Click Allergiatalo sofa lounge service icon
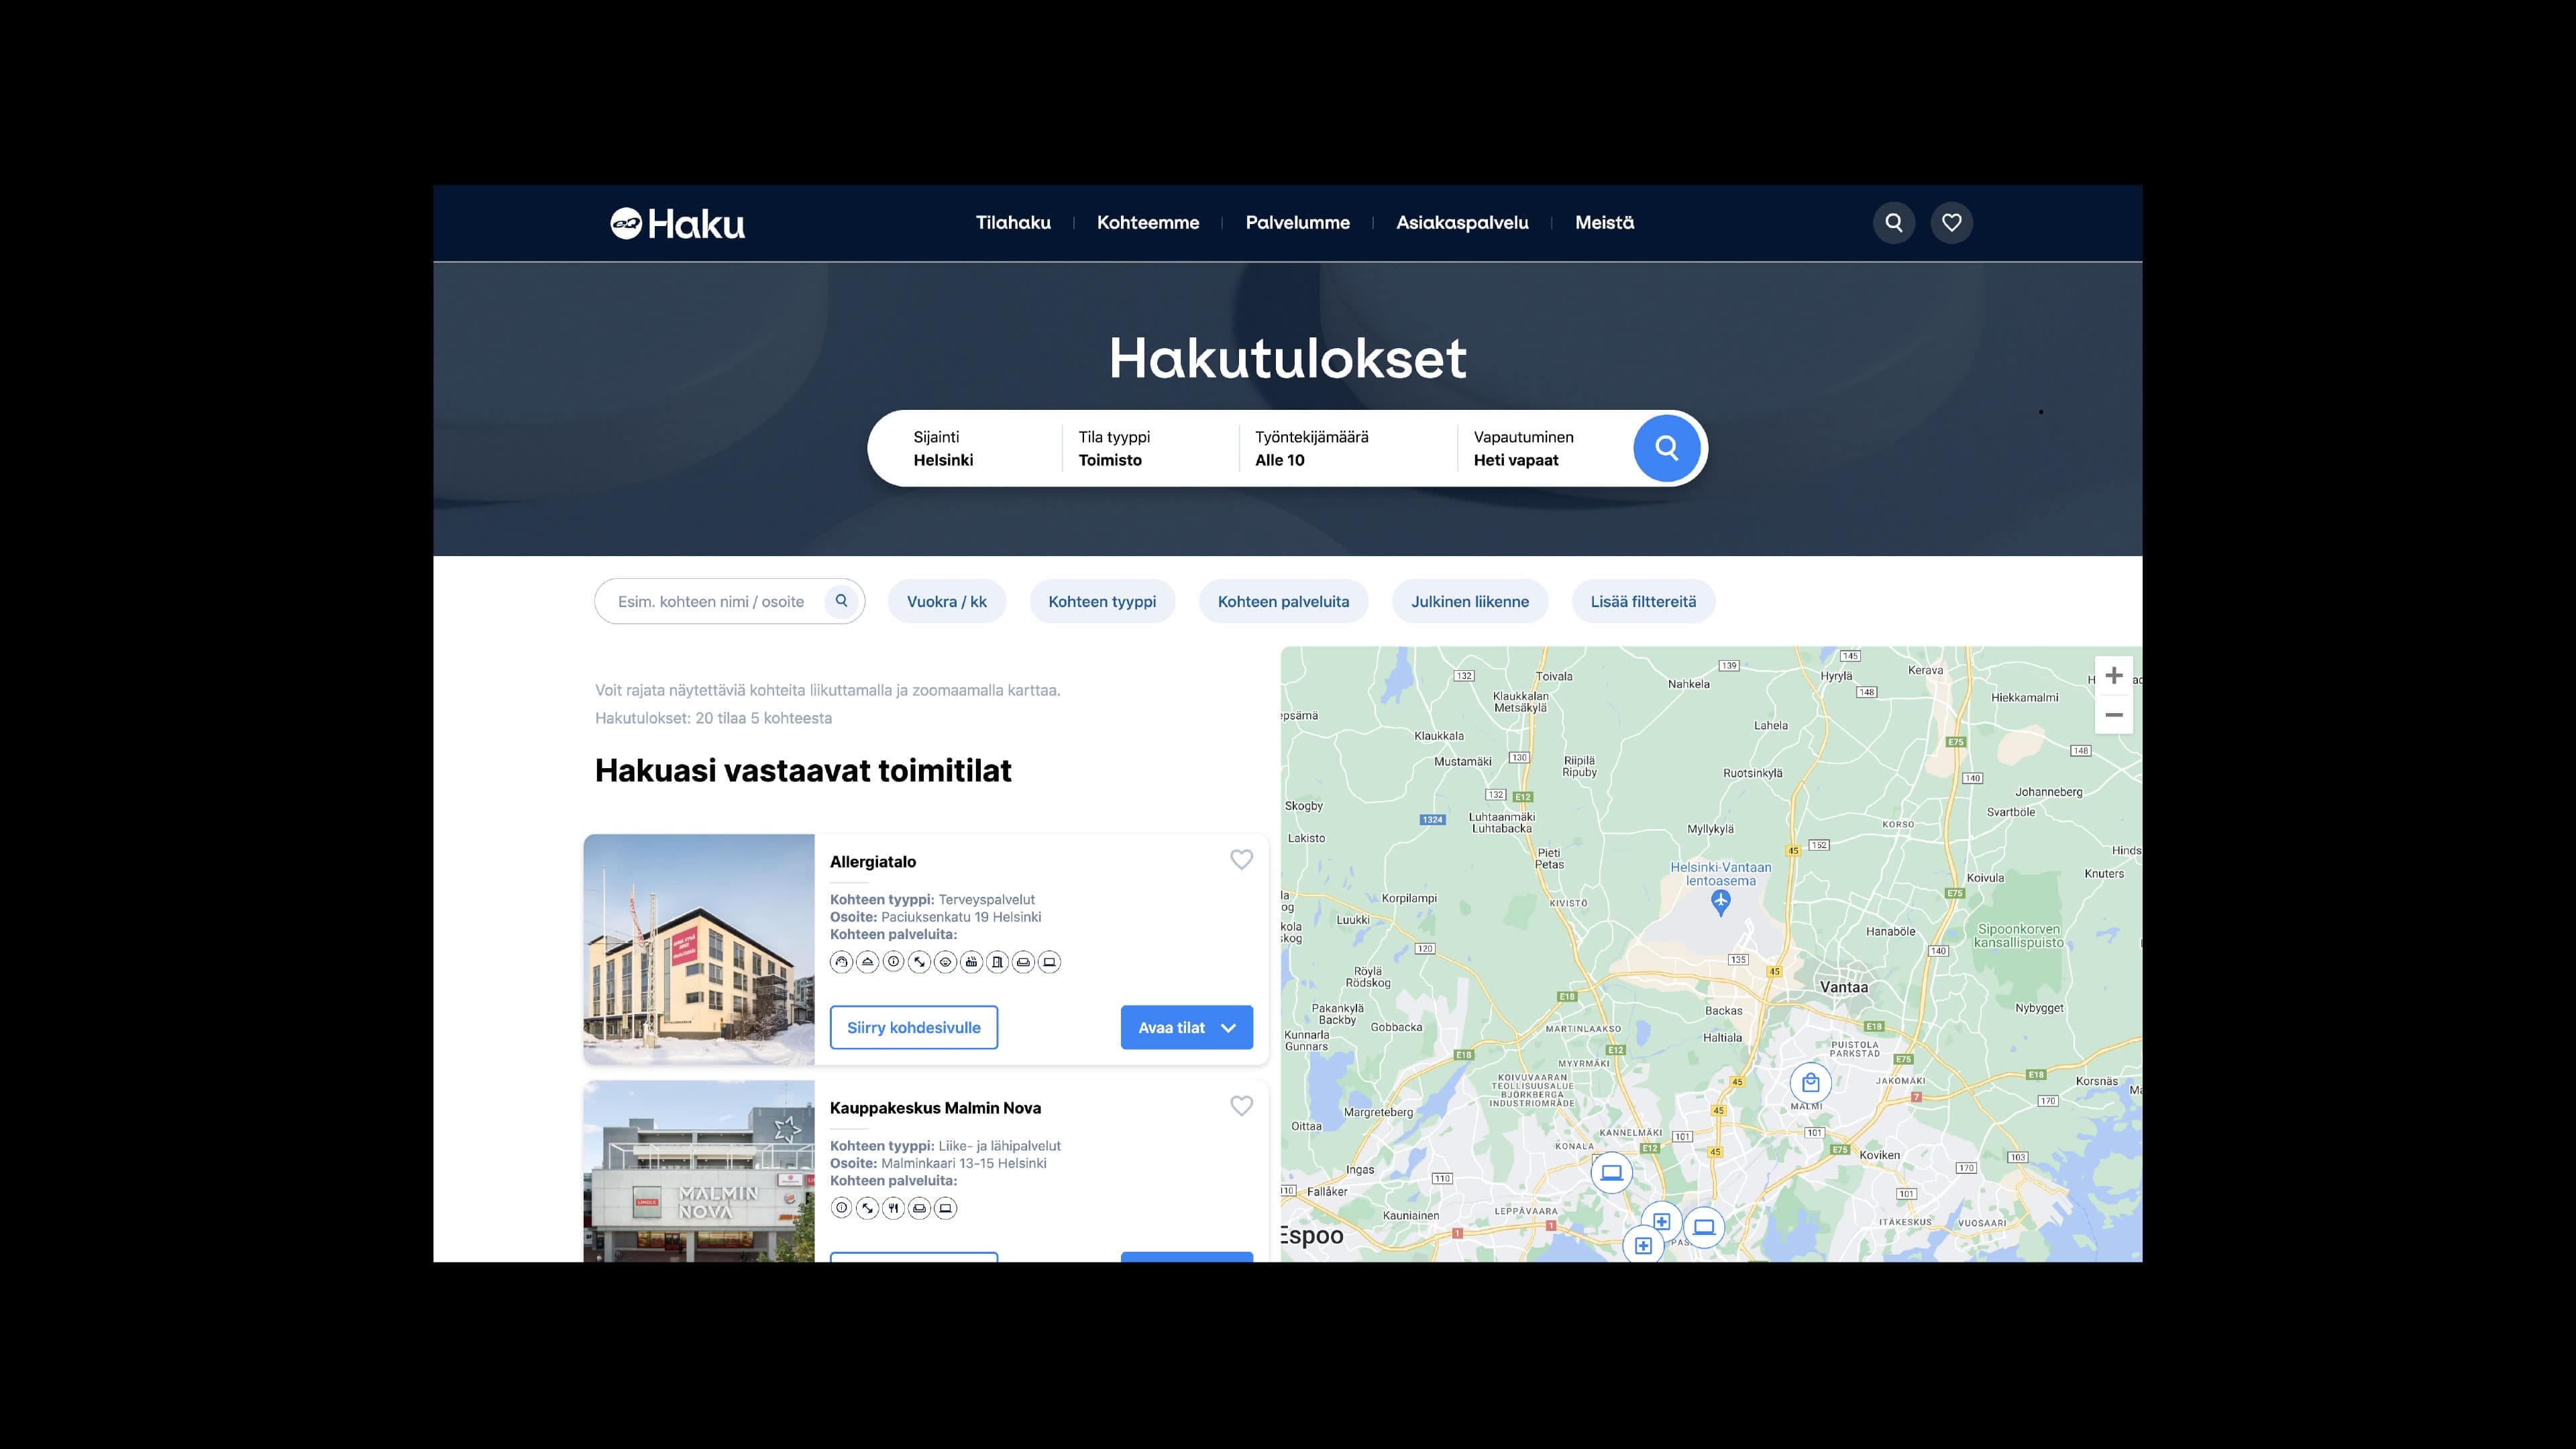This screenshot has height=1449, width=2576. (x=1023, y=962)
